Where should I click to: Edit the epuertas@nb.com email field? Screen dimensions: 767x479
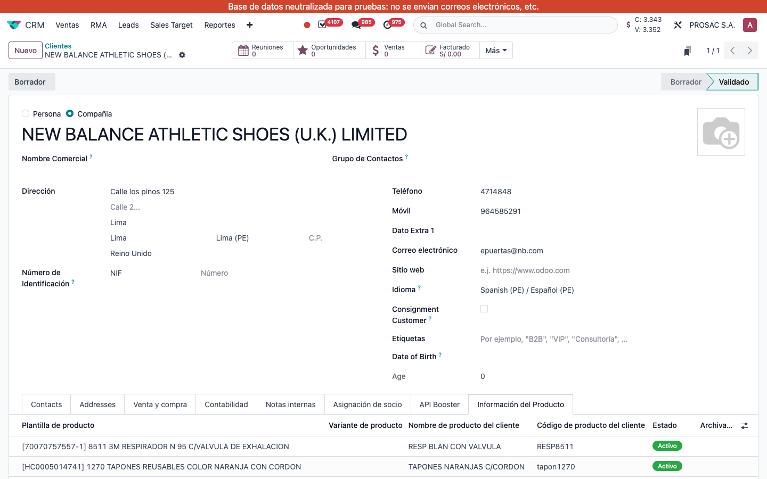pos(611,251)
